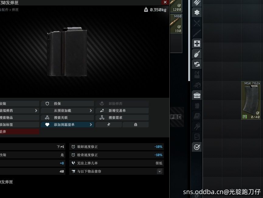
Task: Click the 很低 misfeed chance value
Action: pos(159,163)
